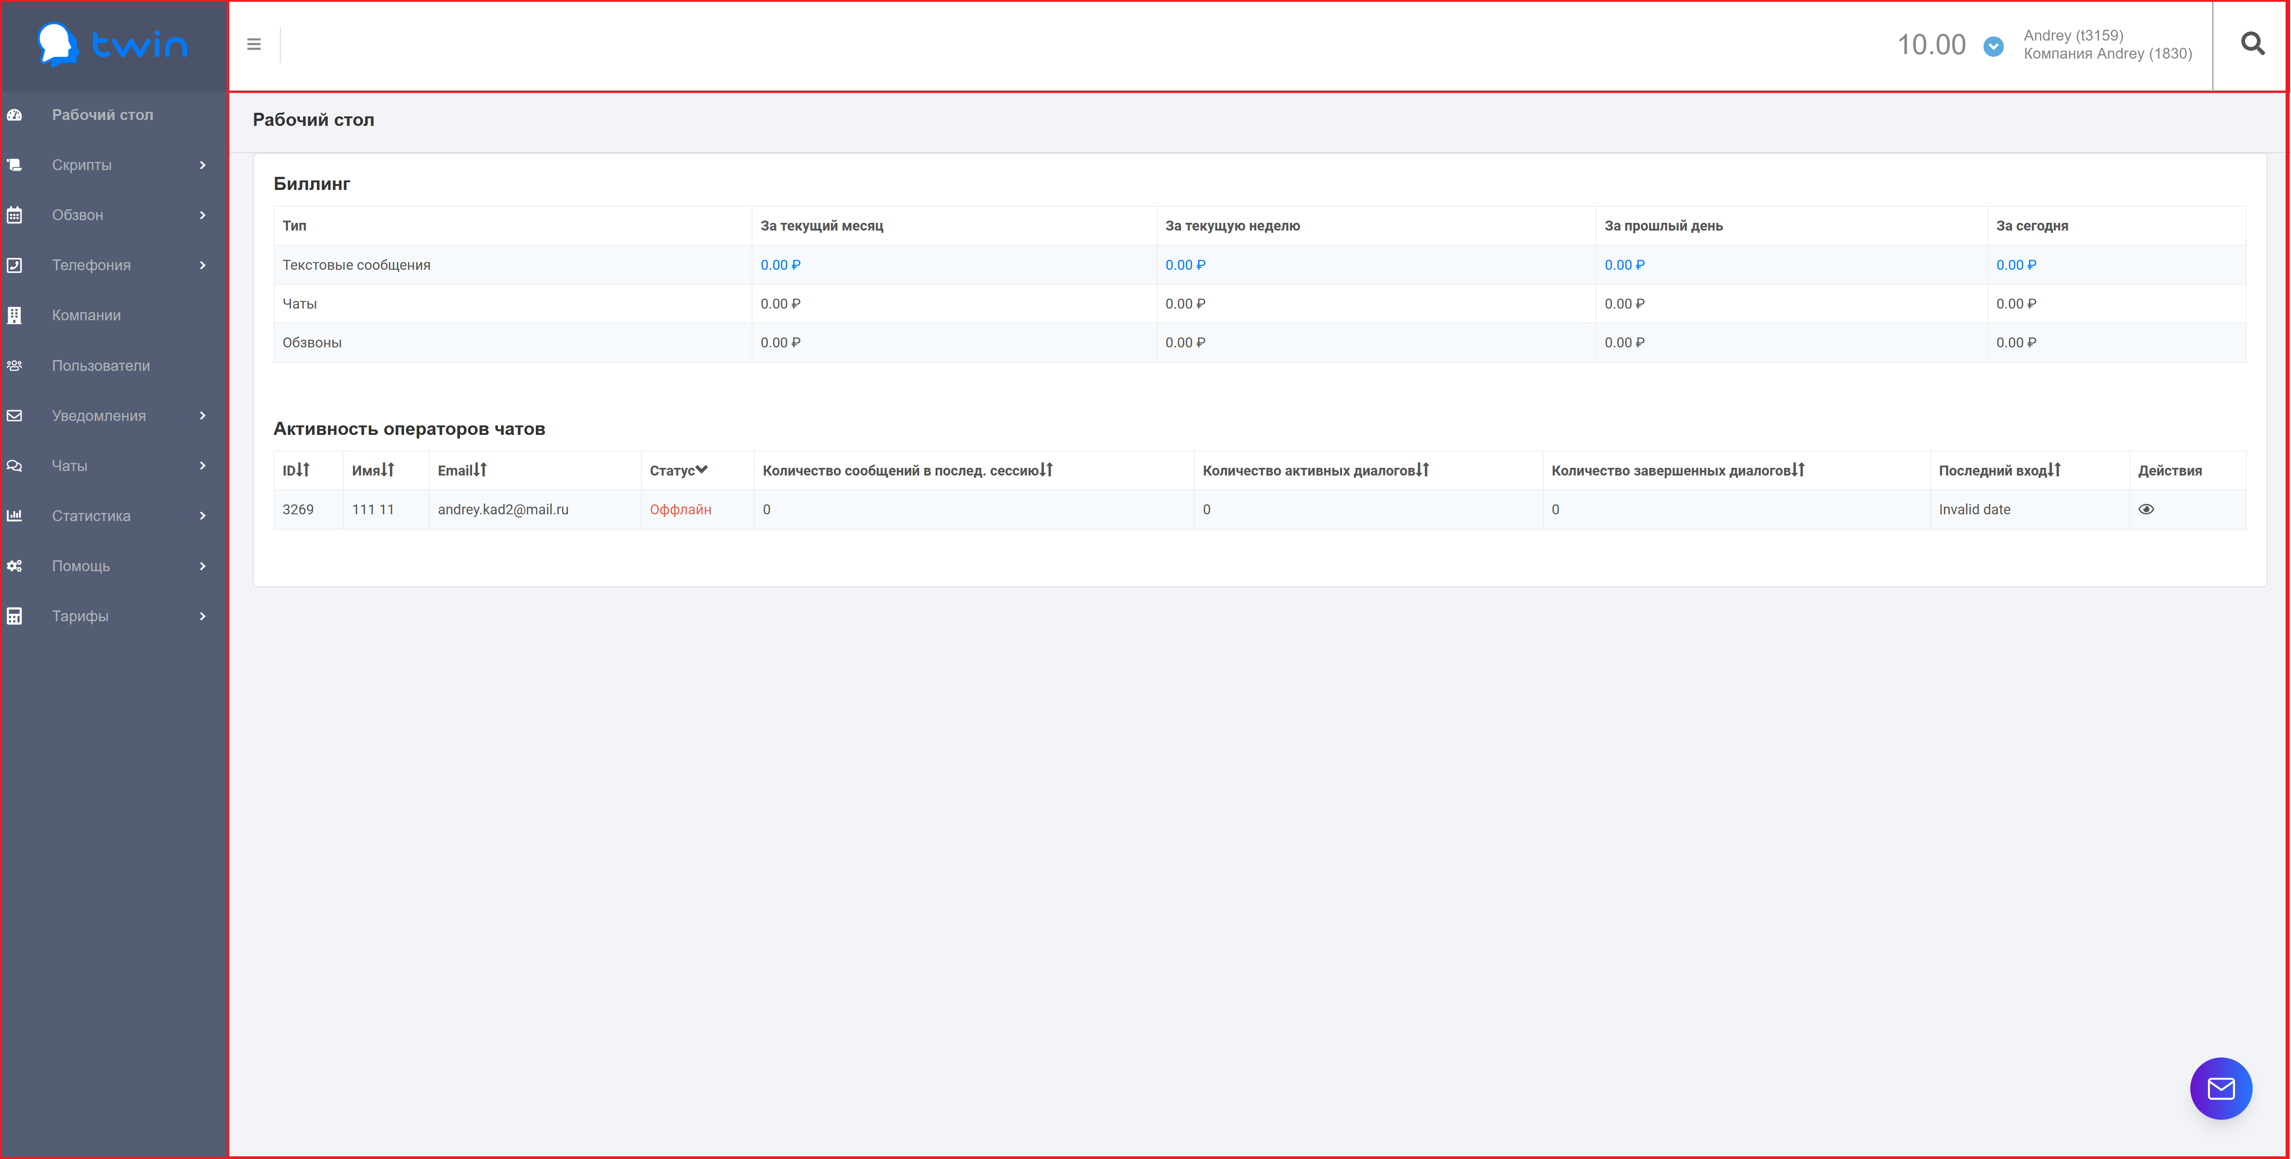Sort by Количество завершенных диалогов
Screen dimensions: 2291x1159
pos(1798,469)
